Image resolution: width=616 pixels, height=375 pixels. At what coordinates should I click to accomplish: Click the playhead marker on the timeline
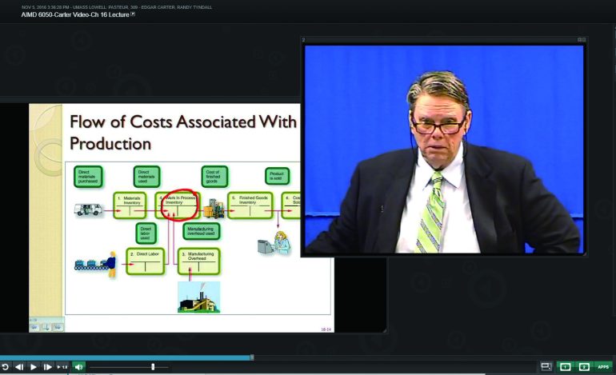(252, 357)
